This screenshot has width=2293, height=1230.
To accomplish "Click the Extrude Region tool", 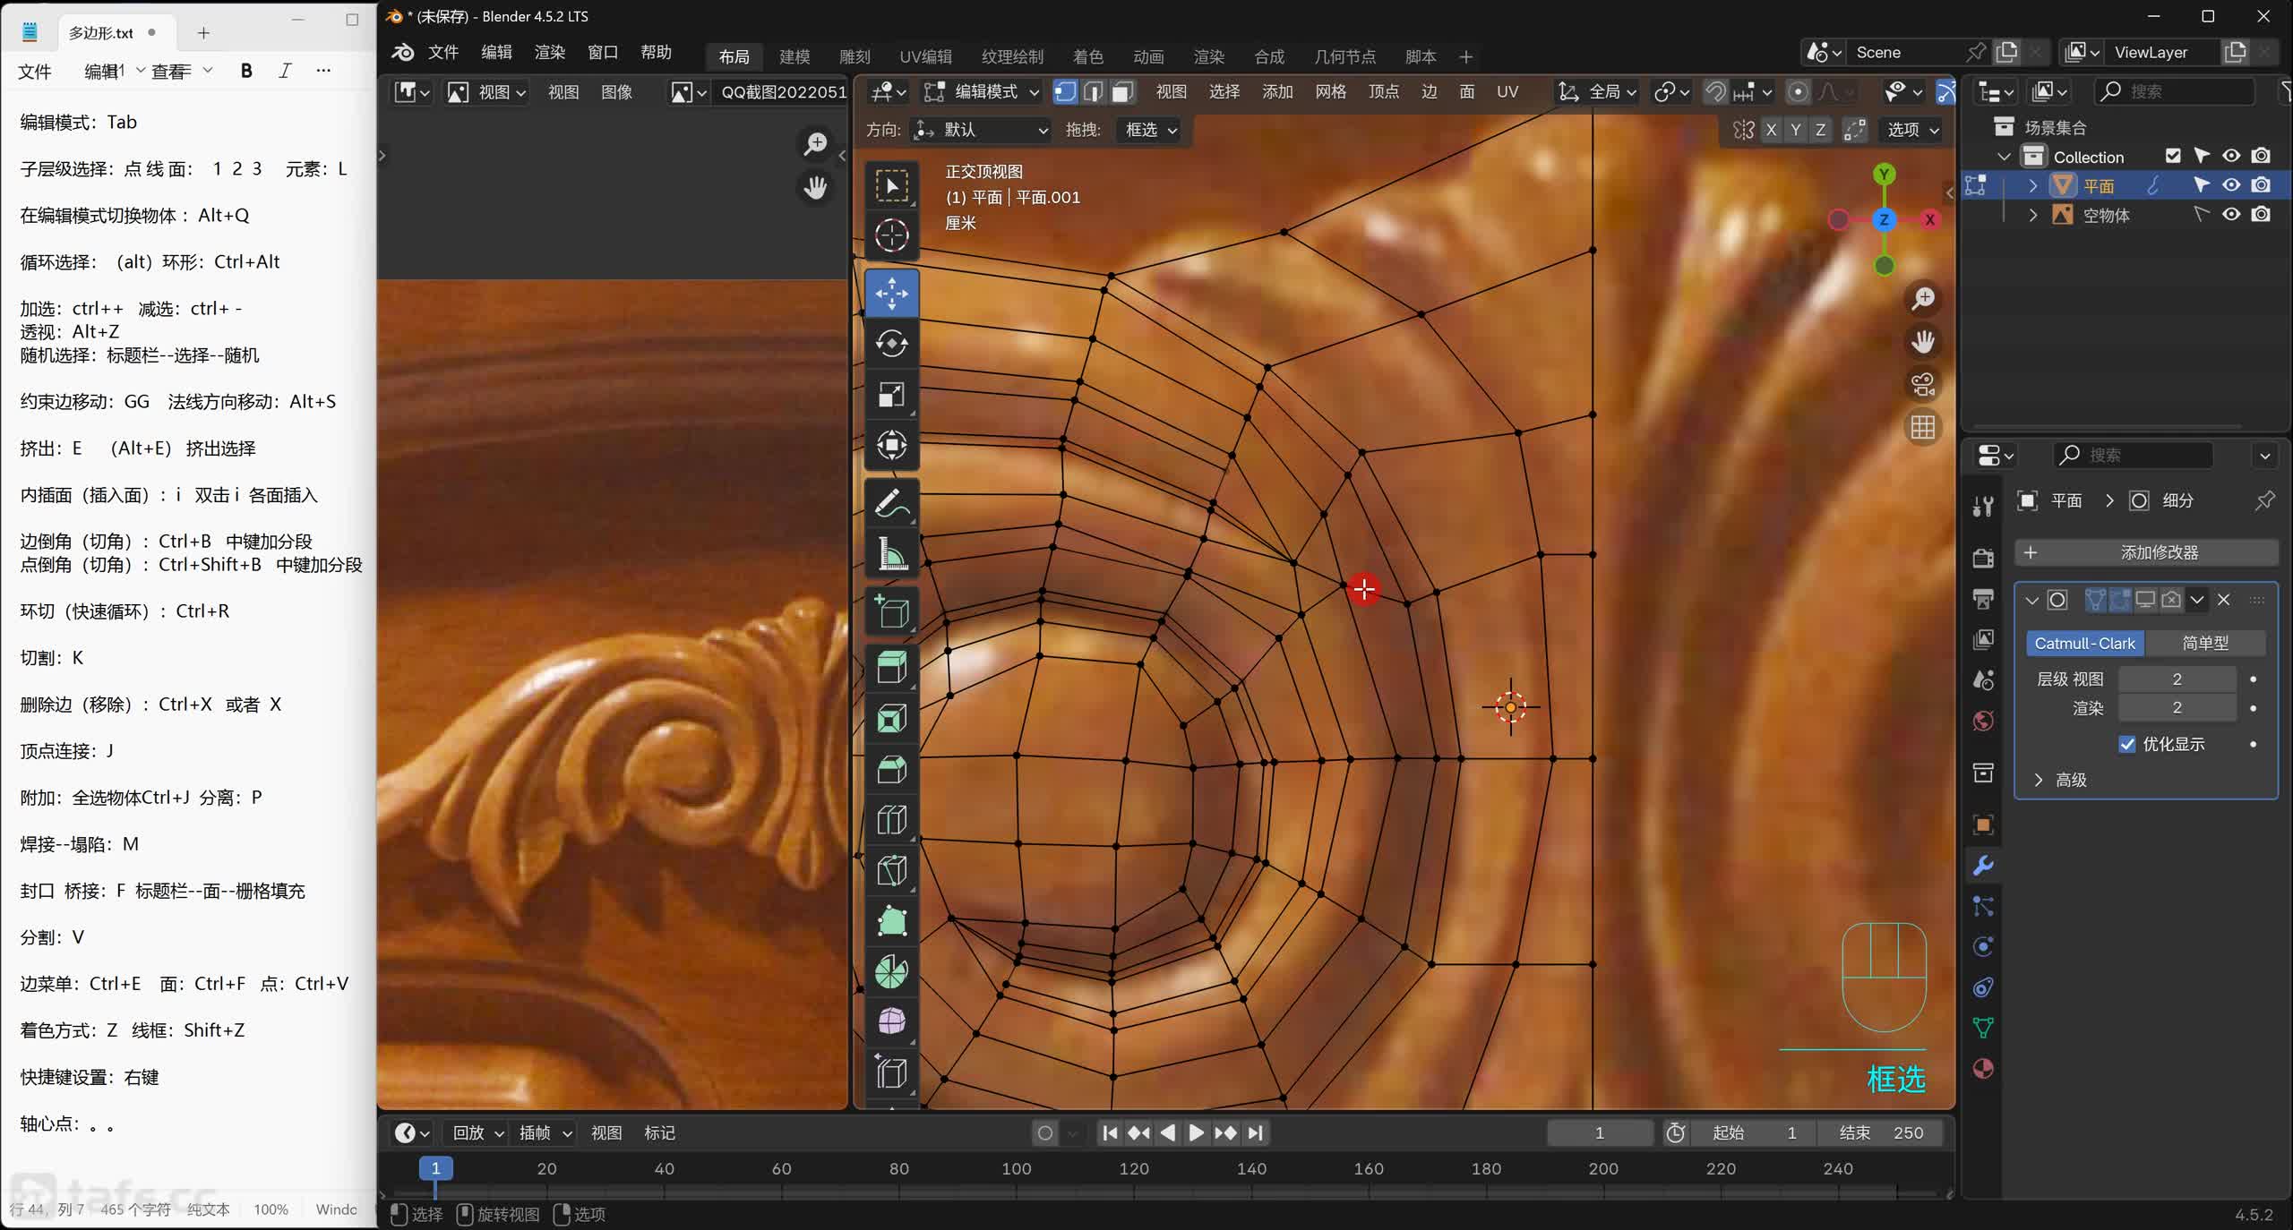I will click(891, 667).
